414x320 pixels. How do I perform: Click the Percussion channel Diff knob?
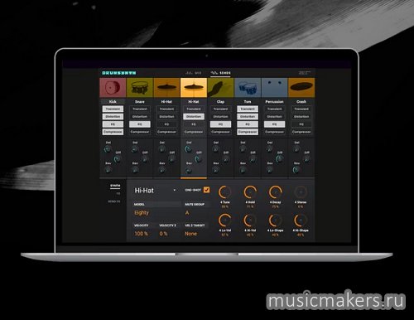[x=279, y=159]
